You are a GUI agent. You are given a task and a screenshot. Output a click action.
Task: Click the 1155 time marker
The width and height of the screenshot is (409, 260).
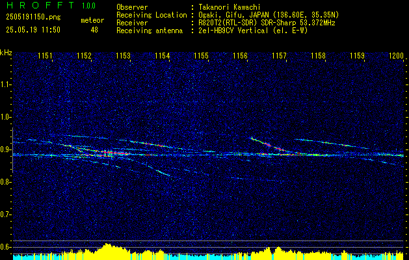(202, 55)
